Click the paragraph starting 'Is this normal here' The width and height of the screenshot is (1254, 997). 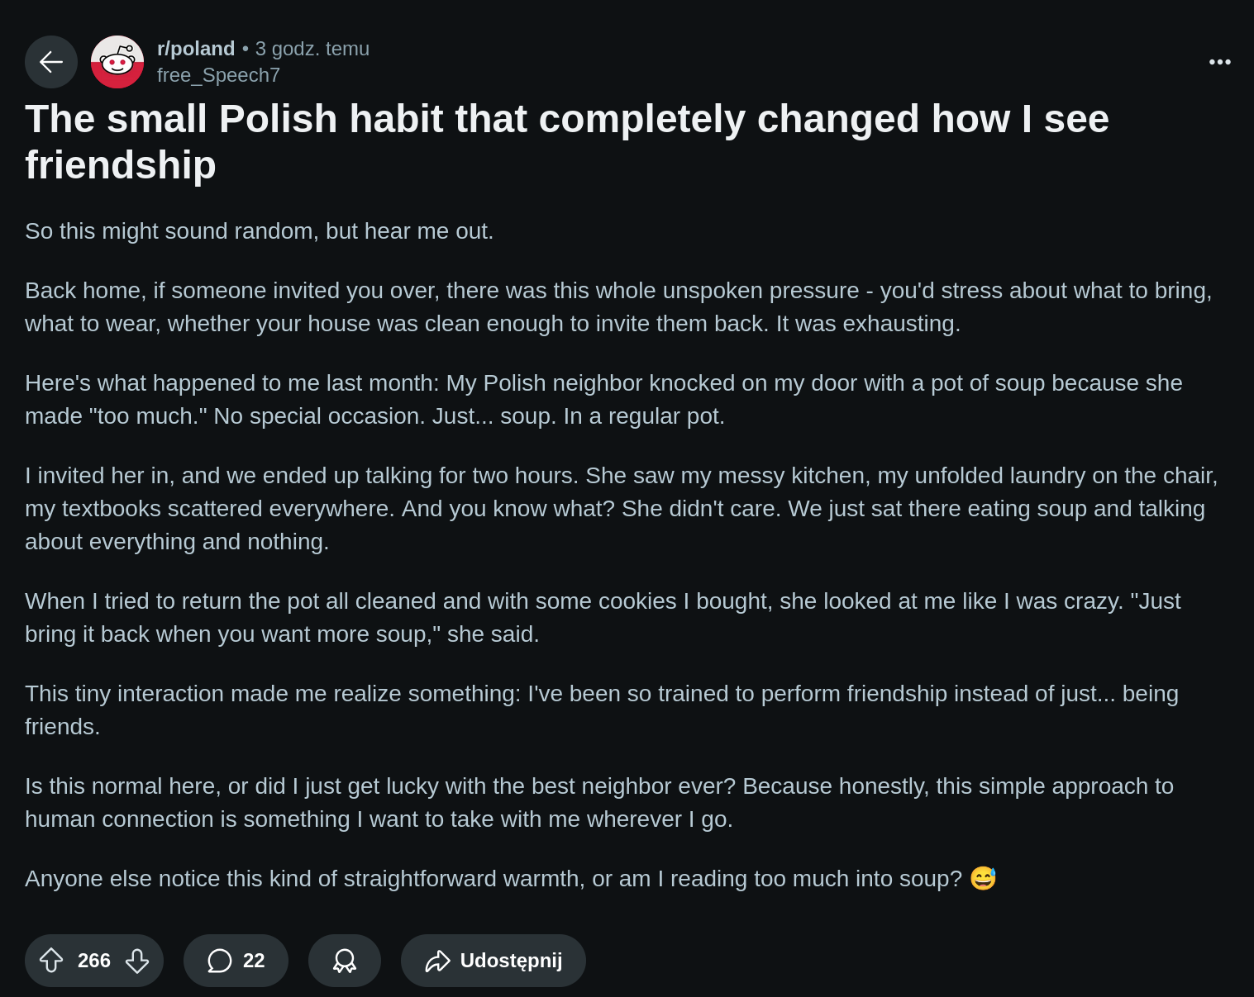coord(599,802)
